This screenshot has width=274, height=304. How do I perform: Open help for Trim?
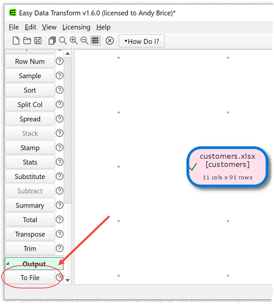60,248
